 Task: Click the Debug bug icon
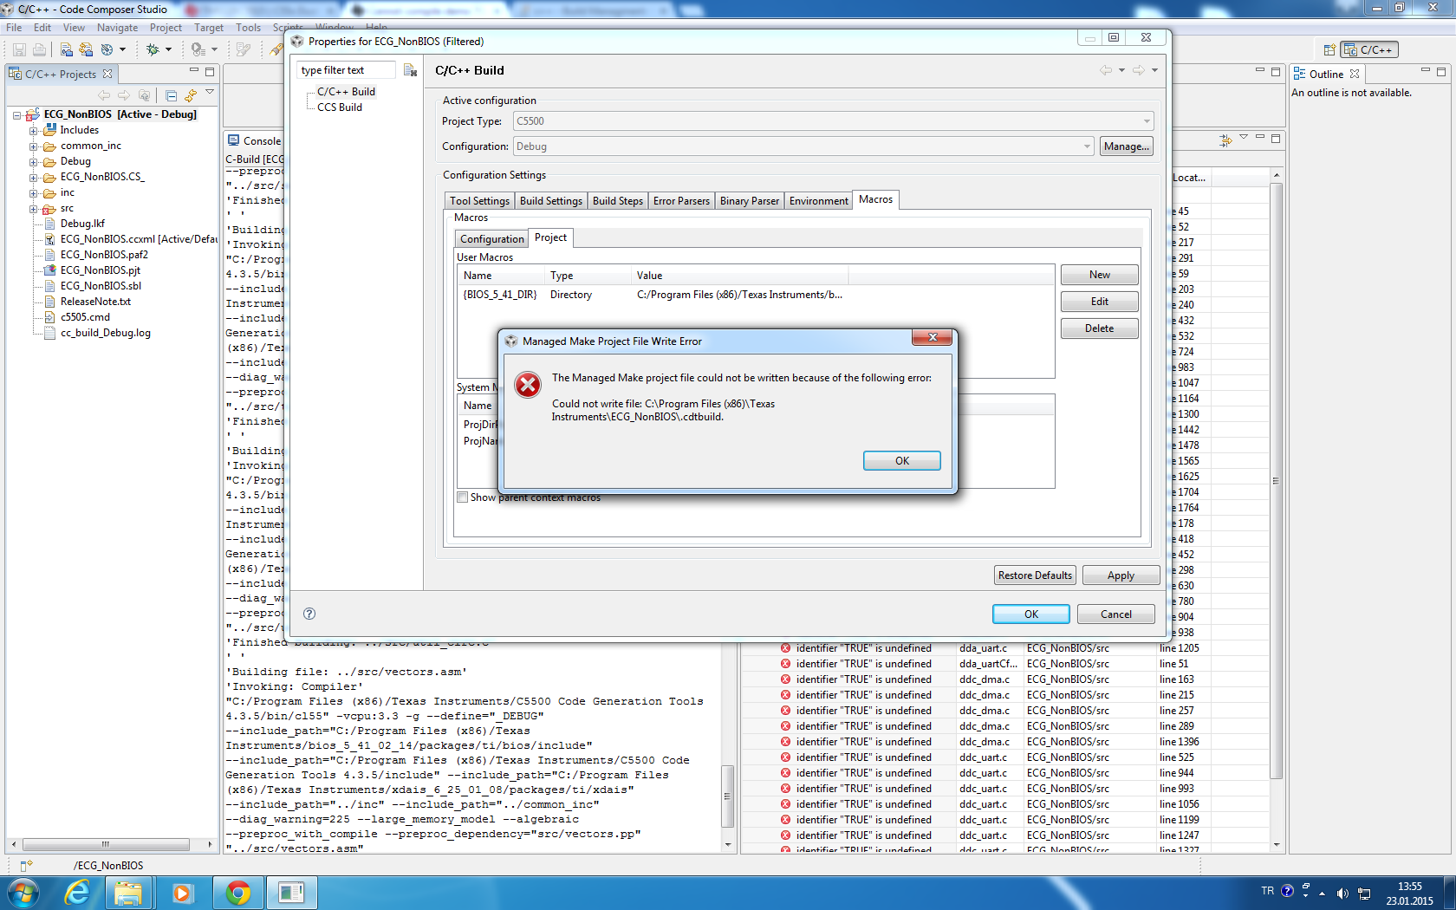click(153, 49)
